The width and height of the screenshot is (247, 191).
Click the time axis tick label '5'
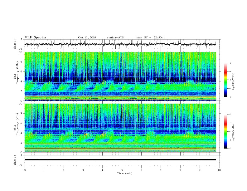122,170
